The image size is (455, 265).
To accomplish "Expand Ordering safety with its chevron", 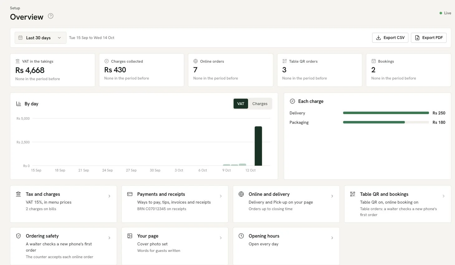I will [109, 238].
